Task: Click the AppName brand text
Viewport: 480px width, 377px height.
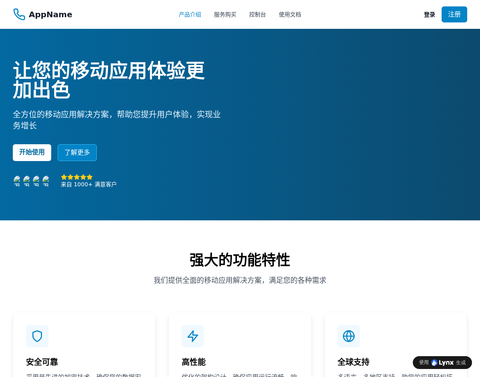Action: pos(50,14)
